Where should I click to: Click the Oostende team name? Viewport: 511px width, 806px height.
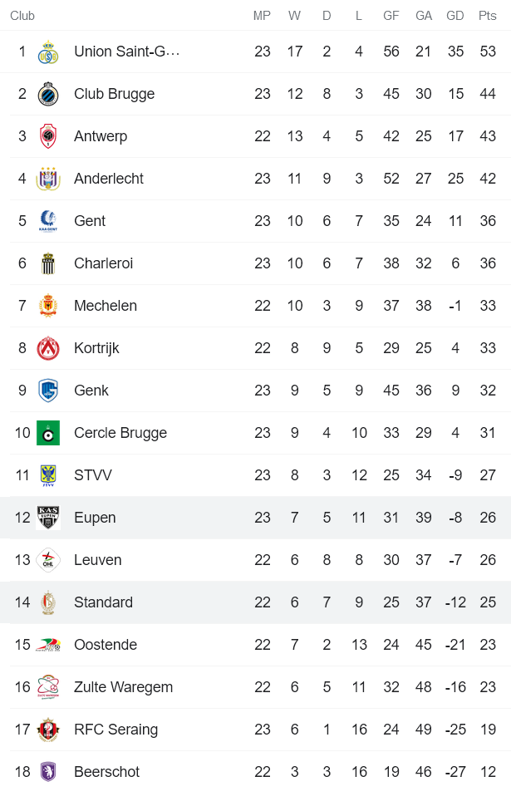(x=106, y=644)
